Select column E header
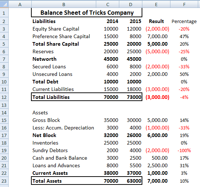 [x=156, y=4]
